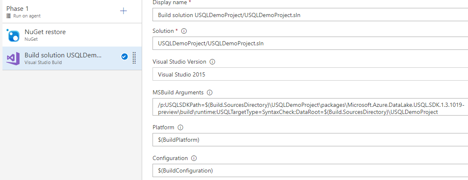Select the NuGet restore task icon
This screenshot has width=468, height=180.
(12, 35)
